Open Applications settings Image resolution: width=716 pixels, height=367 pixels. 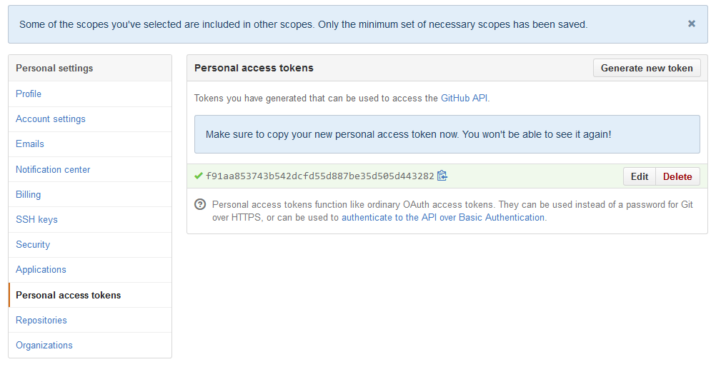click(x=41, y=269)
